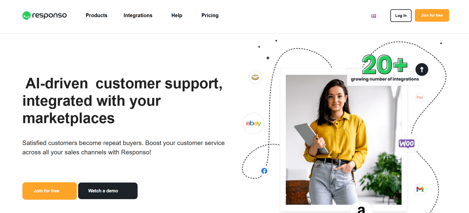This screenshot has height=213, width=469.
Task: Open the Help menu
Action: click(x=177, y=15)
